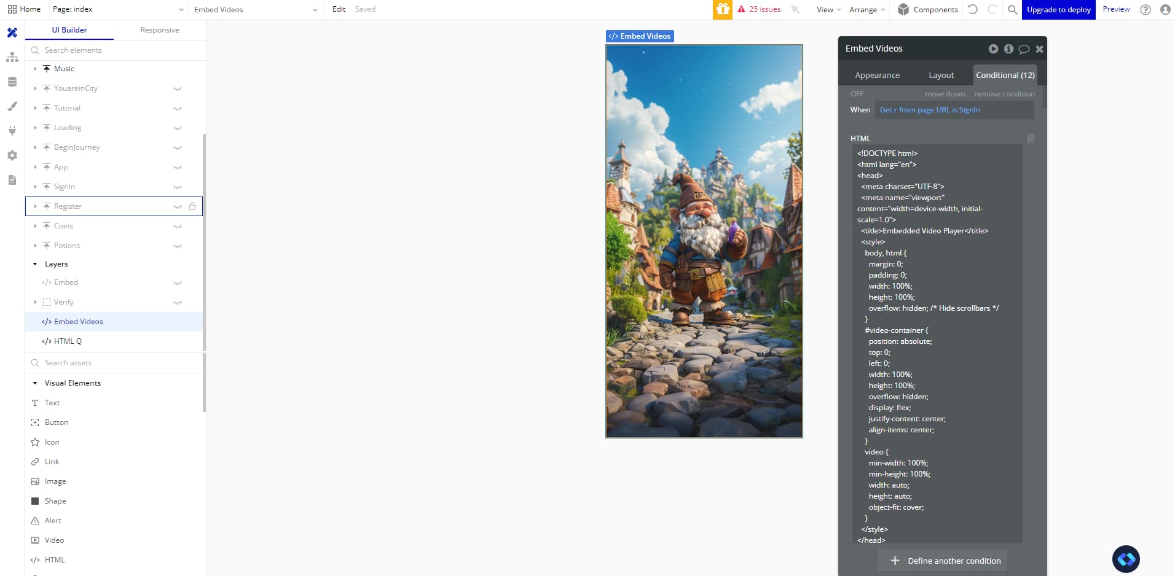Open the Settings gear in sidebar
1175x576 pixels.
click(x=12, y=155)
